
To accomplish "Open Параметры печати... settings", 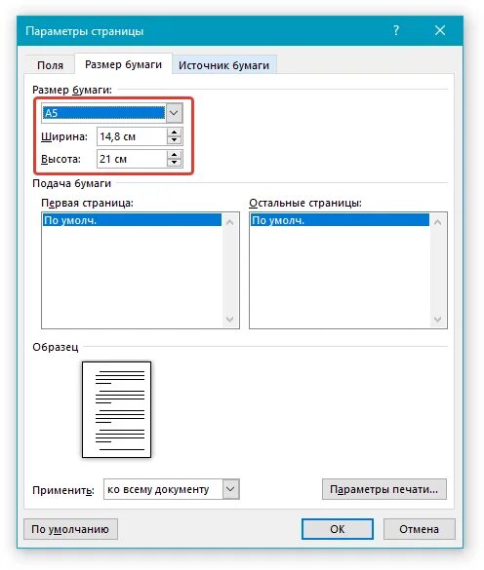I will tap(384, 489).
